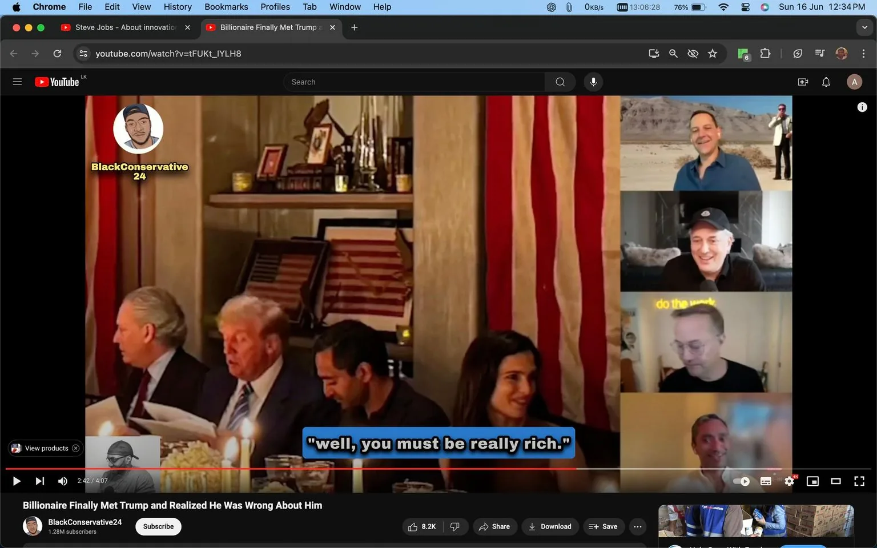This screenshot has height=548, width=877.
Task: Open the more actions menu under the video
Action: pos(637,526)
